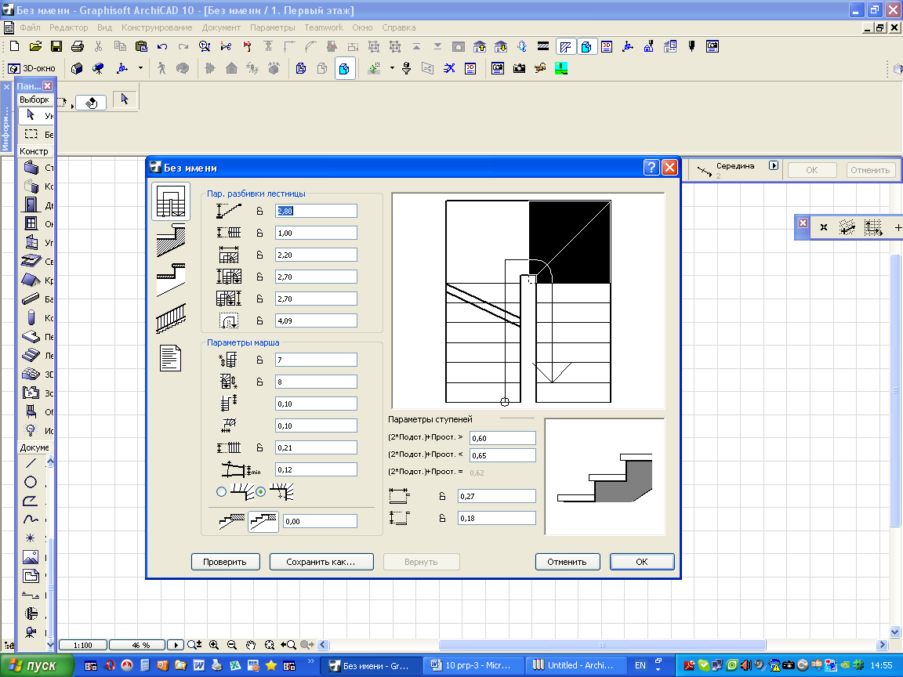
Task: Click the 0,60 minimum rule field
Action: (502, 438)
